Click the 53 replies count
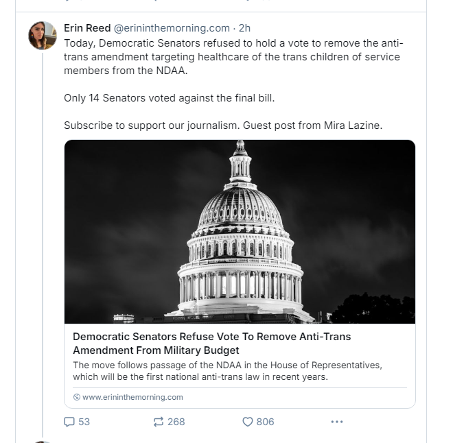453x443 pixels. 84,422
